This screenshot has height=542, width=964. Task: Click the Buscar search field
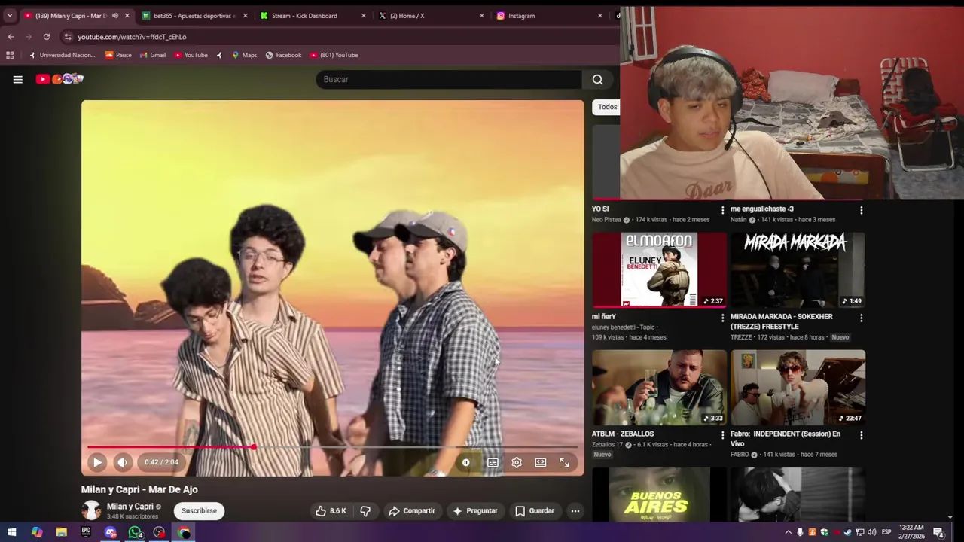point(449,79)
